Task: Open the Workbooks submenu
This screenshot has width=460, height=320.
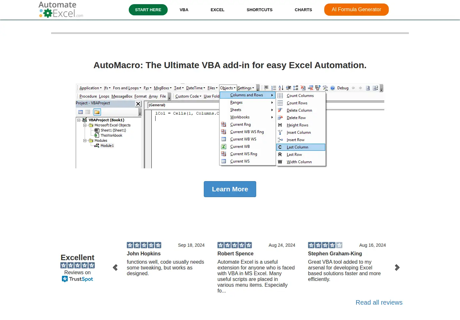Action: click(x=248, y=117)
